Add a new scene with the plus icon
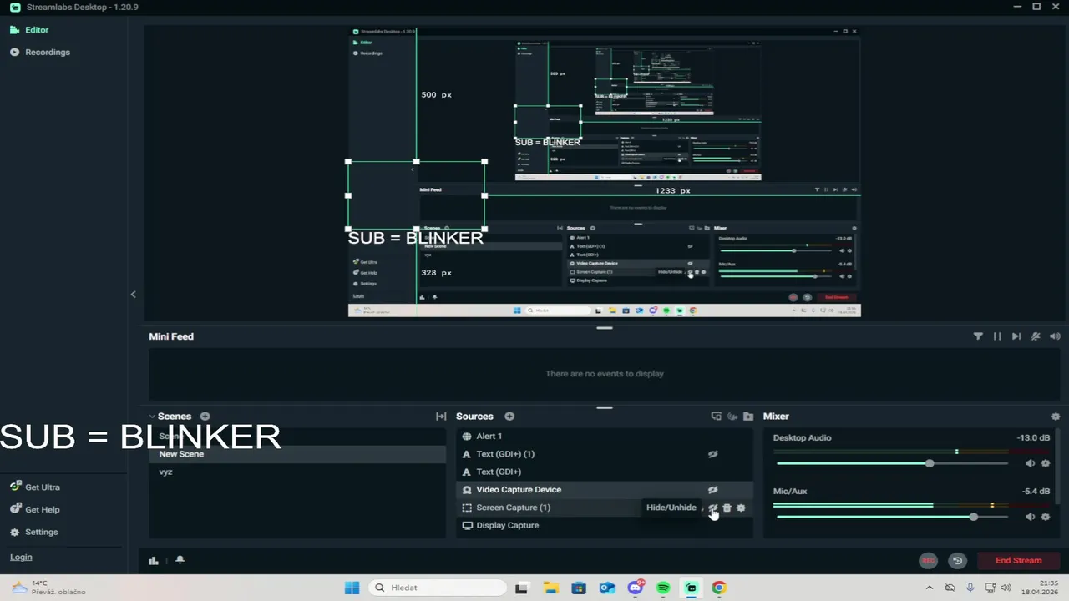This screenshot has width=1069, height=601. (x=205, y=417)
